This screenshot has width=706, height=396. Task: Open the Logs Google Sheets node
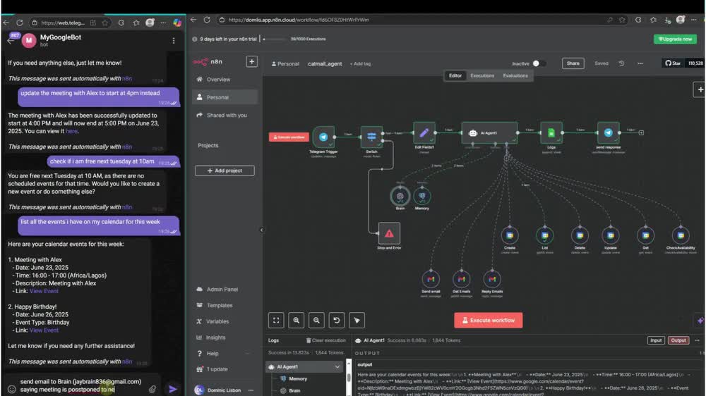[x=551, y=132]
